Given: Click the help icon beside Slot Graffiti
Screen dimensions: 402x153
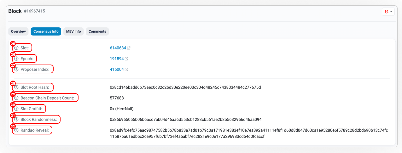Looking at the screenshot, I should point(16,109).
